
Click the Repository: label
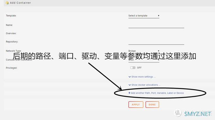12,42
